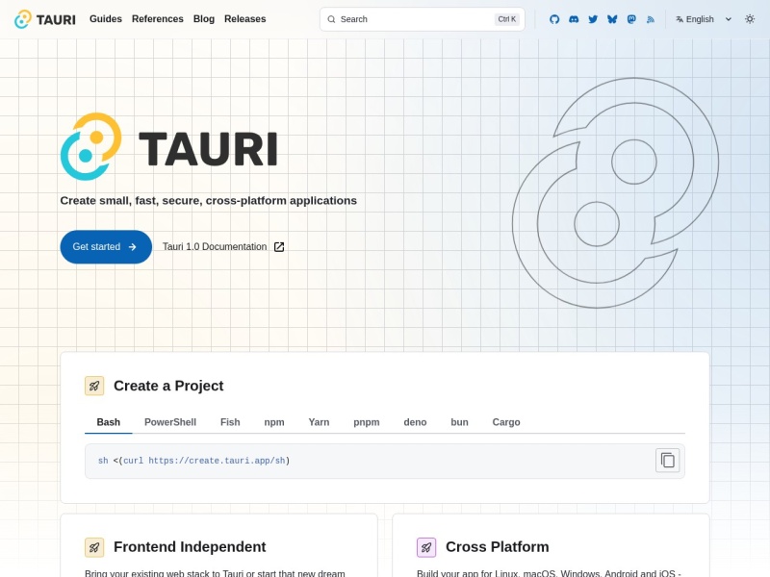Click the large Tauri hero logo

pyautogui.click(x=169, y=147)
